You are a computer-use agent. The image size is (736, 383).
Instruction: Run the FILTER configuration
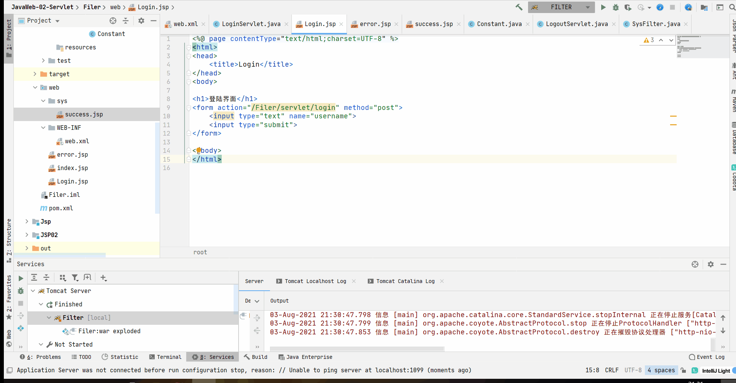(604, 7)
